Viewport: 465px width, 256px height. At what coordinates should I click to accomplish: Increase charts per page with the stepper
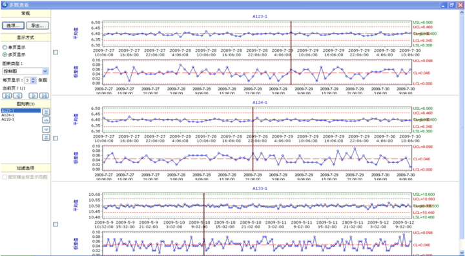point(34,79)
